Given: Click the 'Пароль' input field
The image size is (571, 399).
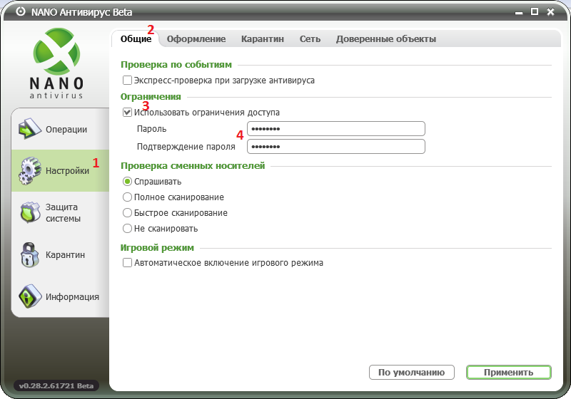Looking at the screenshot, I should pos(335,129).
